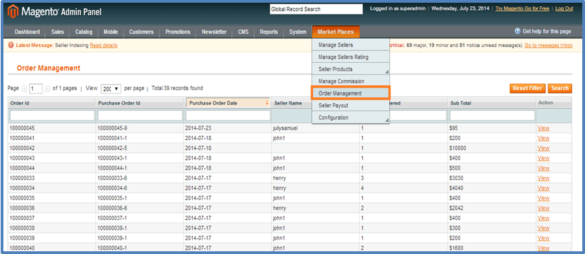Viewport: 585px width, 254px height.
Task: Select Manage Commission menu entry
Action: pyautogui.click(x=351, y=81)
